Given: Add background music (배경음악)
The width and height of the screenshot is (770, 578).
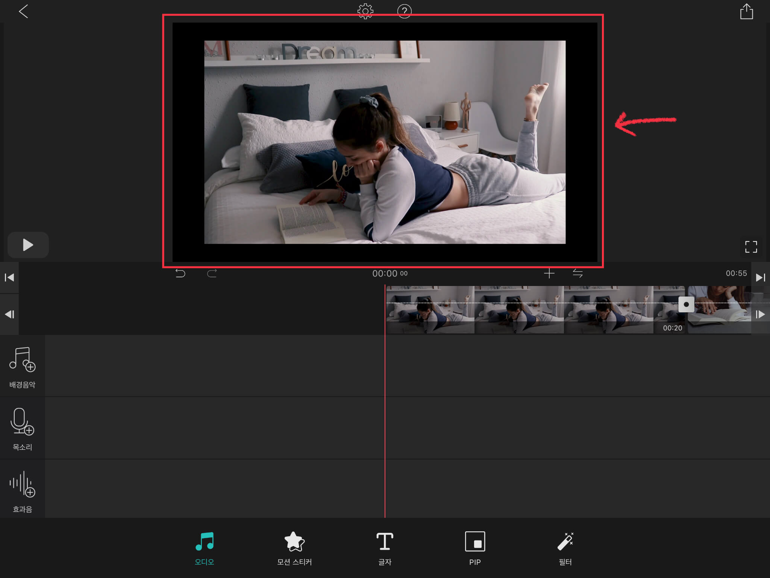Looking at the screenshot, I should click(x=22, y=366).
